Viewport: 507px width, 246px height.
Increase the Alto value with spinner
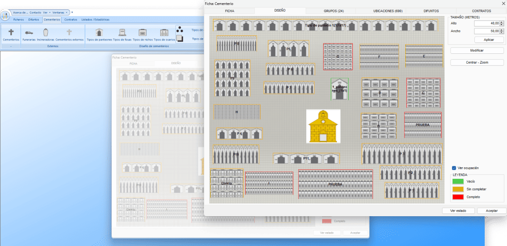click(x=502, y=22)
